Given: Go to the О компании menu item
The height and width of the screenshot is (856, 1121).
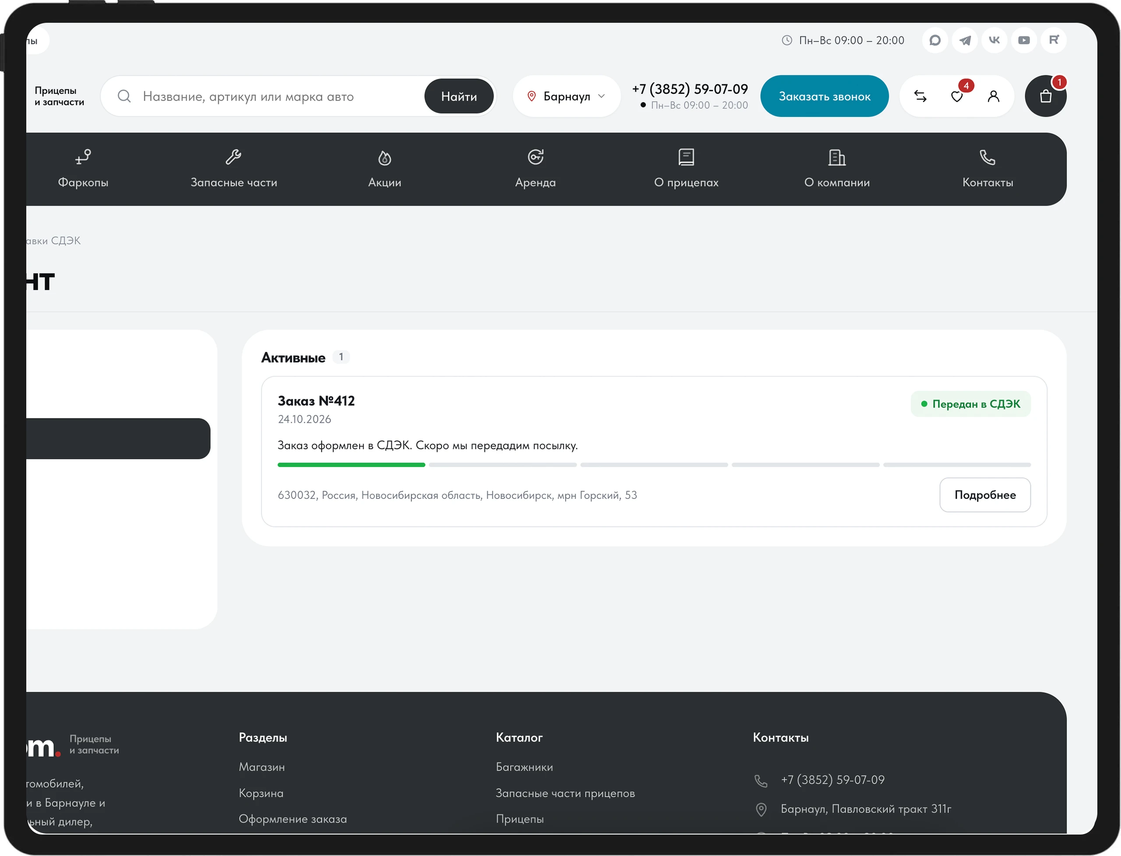Looking at the screenshot, I should pyautogui.click(x=837, y=169).
